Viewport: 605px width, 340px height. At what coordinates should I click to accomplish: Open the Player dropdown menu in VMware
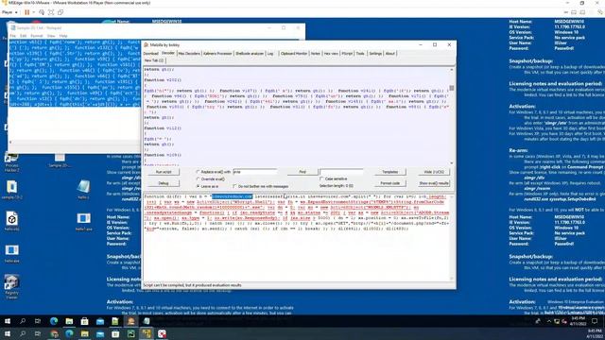(9, 12)
